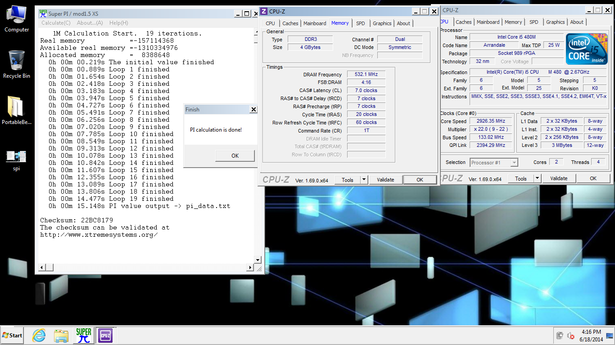Open Caches tab in right CPU-Z window
The width and height of the screenshot is (615, 345).
pos(464,22)
